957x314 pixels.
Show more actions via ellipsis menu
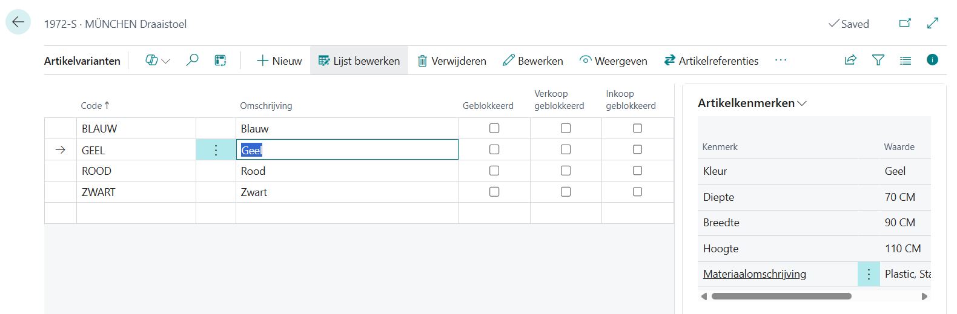tap(781, 60)
